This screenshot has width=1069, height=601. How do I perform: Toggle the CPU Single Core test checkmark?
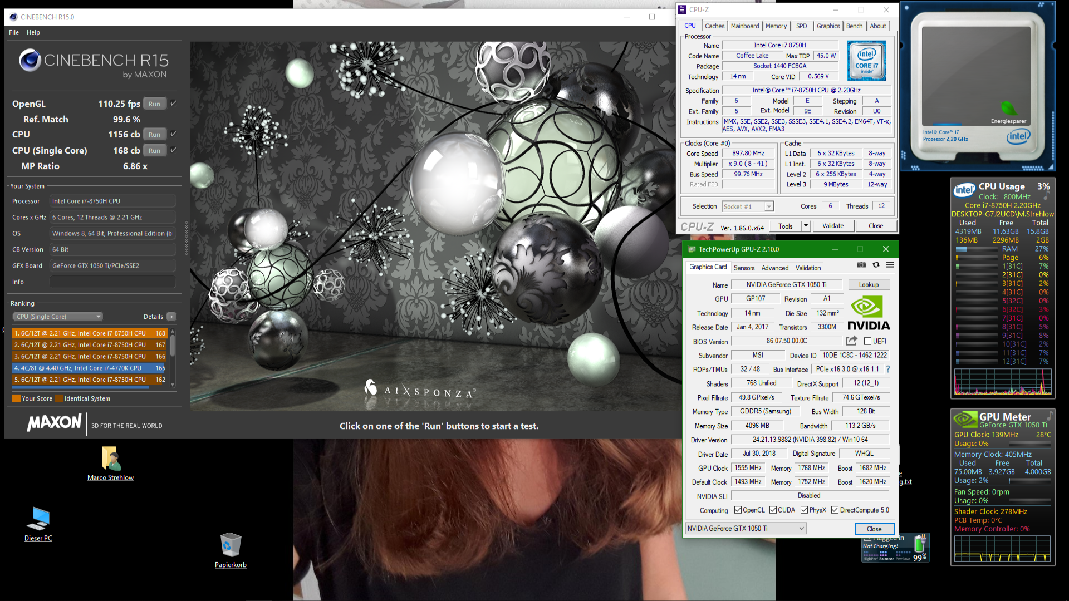[174, 150]
